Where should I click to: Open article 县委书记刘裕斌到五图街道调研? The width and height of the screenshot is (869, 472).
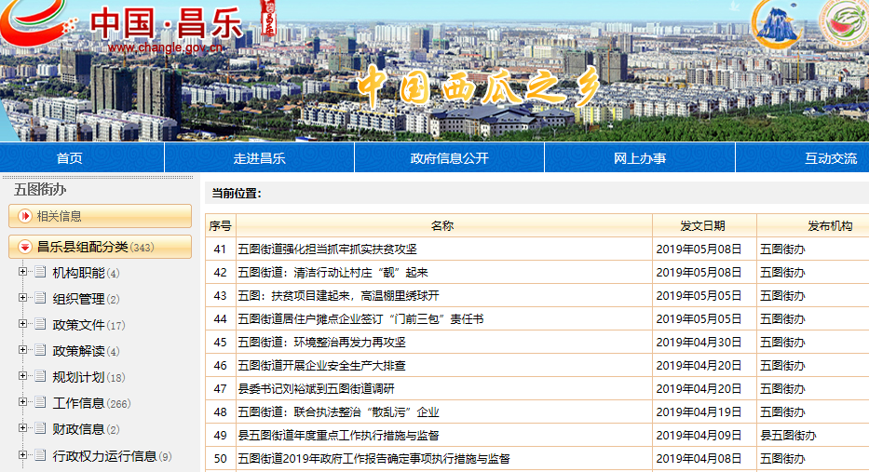click(317, 389)
